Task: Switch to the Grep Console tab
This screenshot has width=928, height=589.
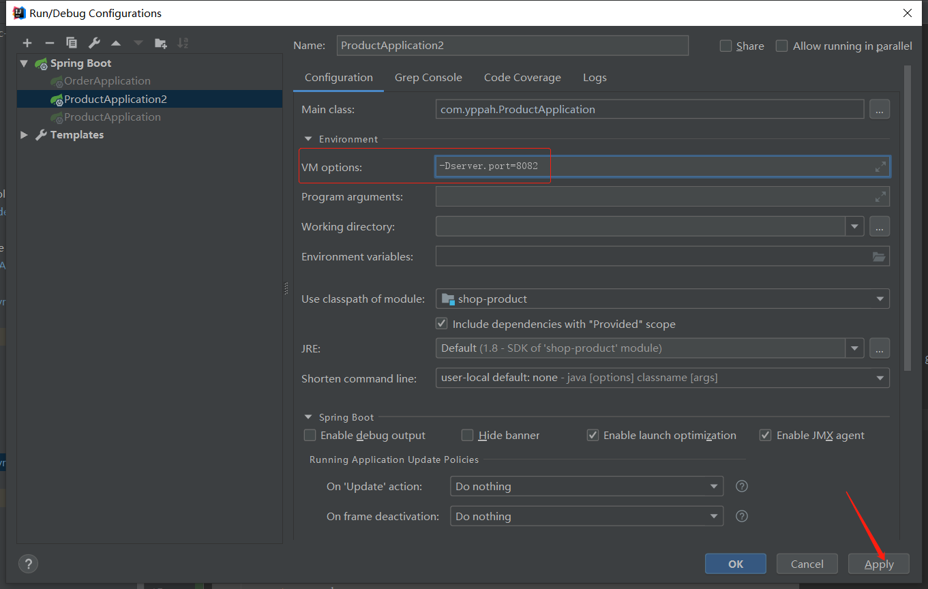Action: [x=428, y=78]
